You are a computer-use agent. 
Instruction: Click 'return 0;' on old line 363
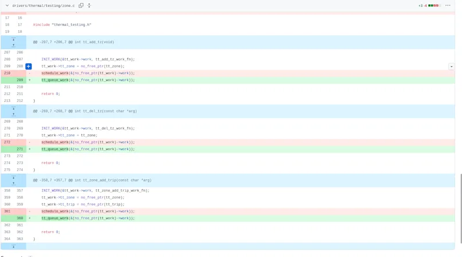[50, 232]
